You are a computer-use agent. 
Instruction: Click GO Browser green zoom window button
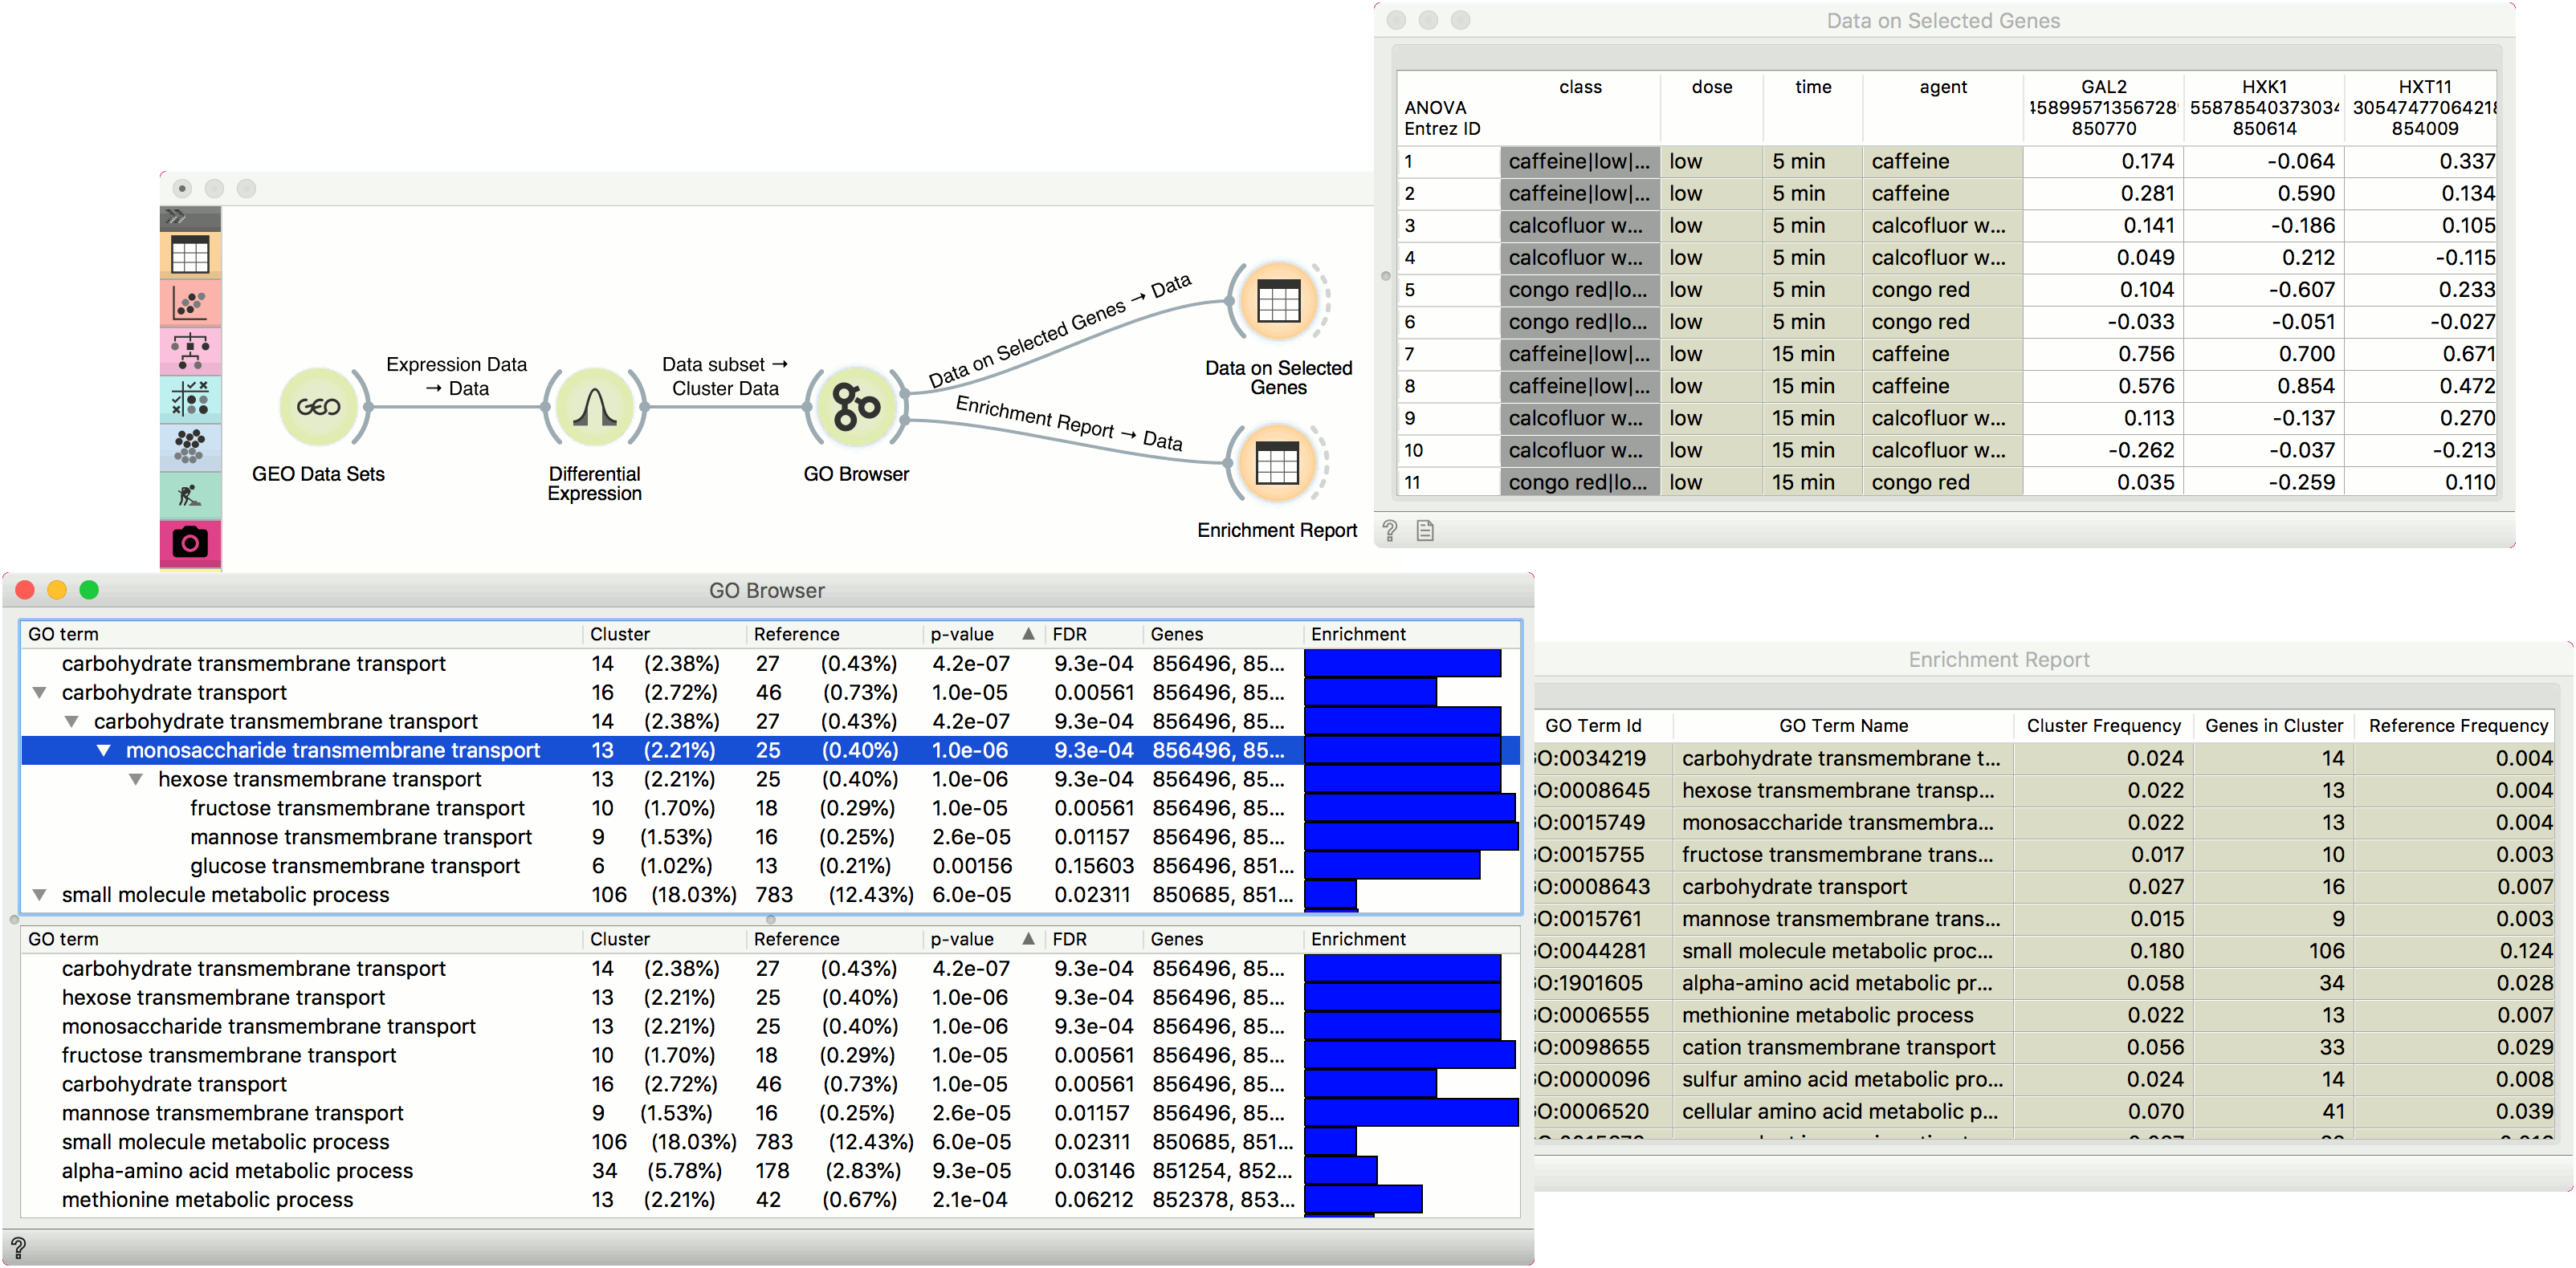tap(89, 591)
